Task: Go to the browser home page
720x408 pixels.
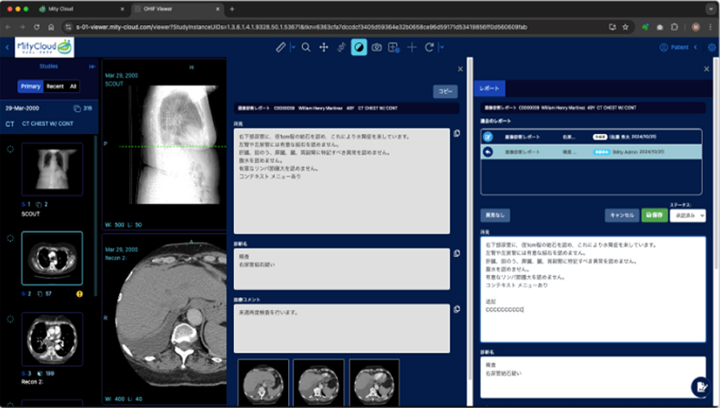Action: (x=51, y=27)
